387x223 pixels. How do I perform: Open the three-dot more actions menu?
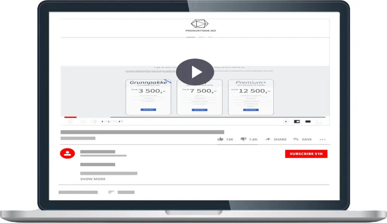pos(322,139)
